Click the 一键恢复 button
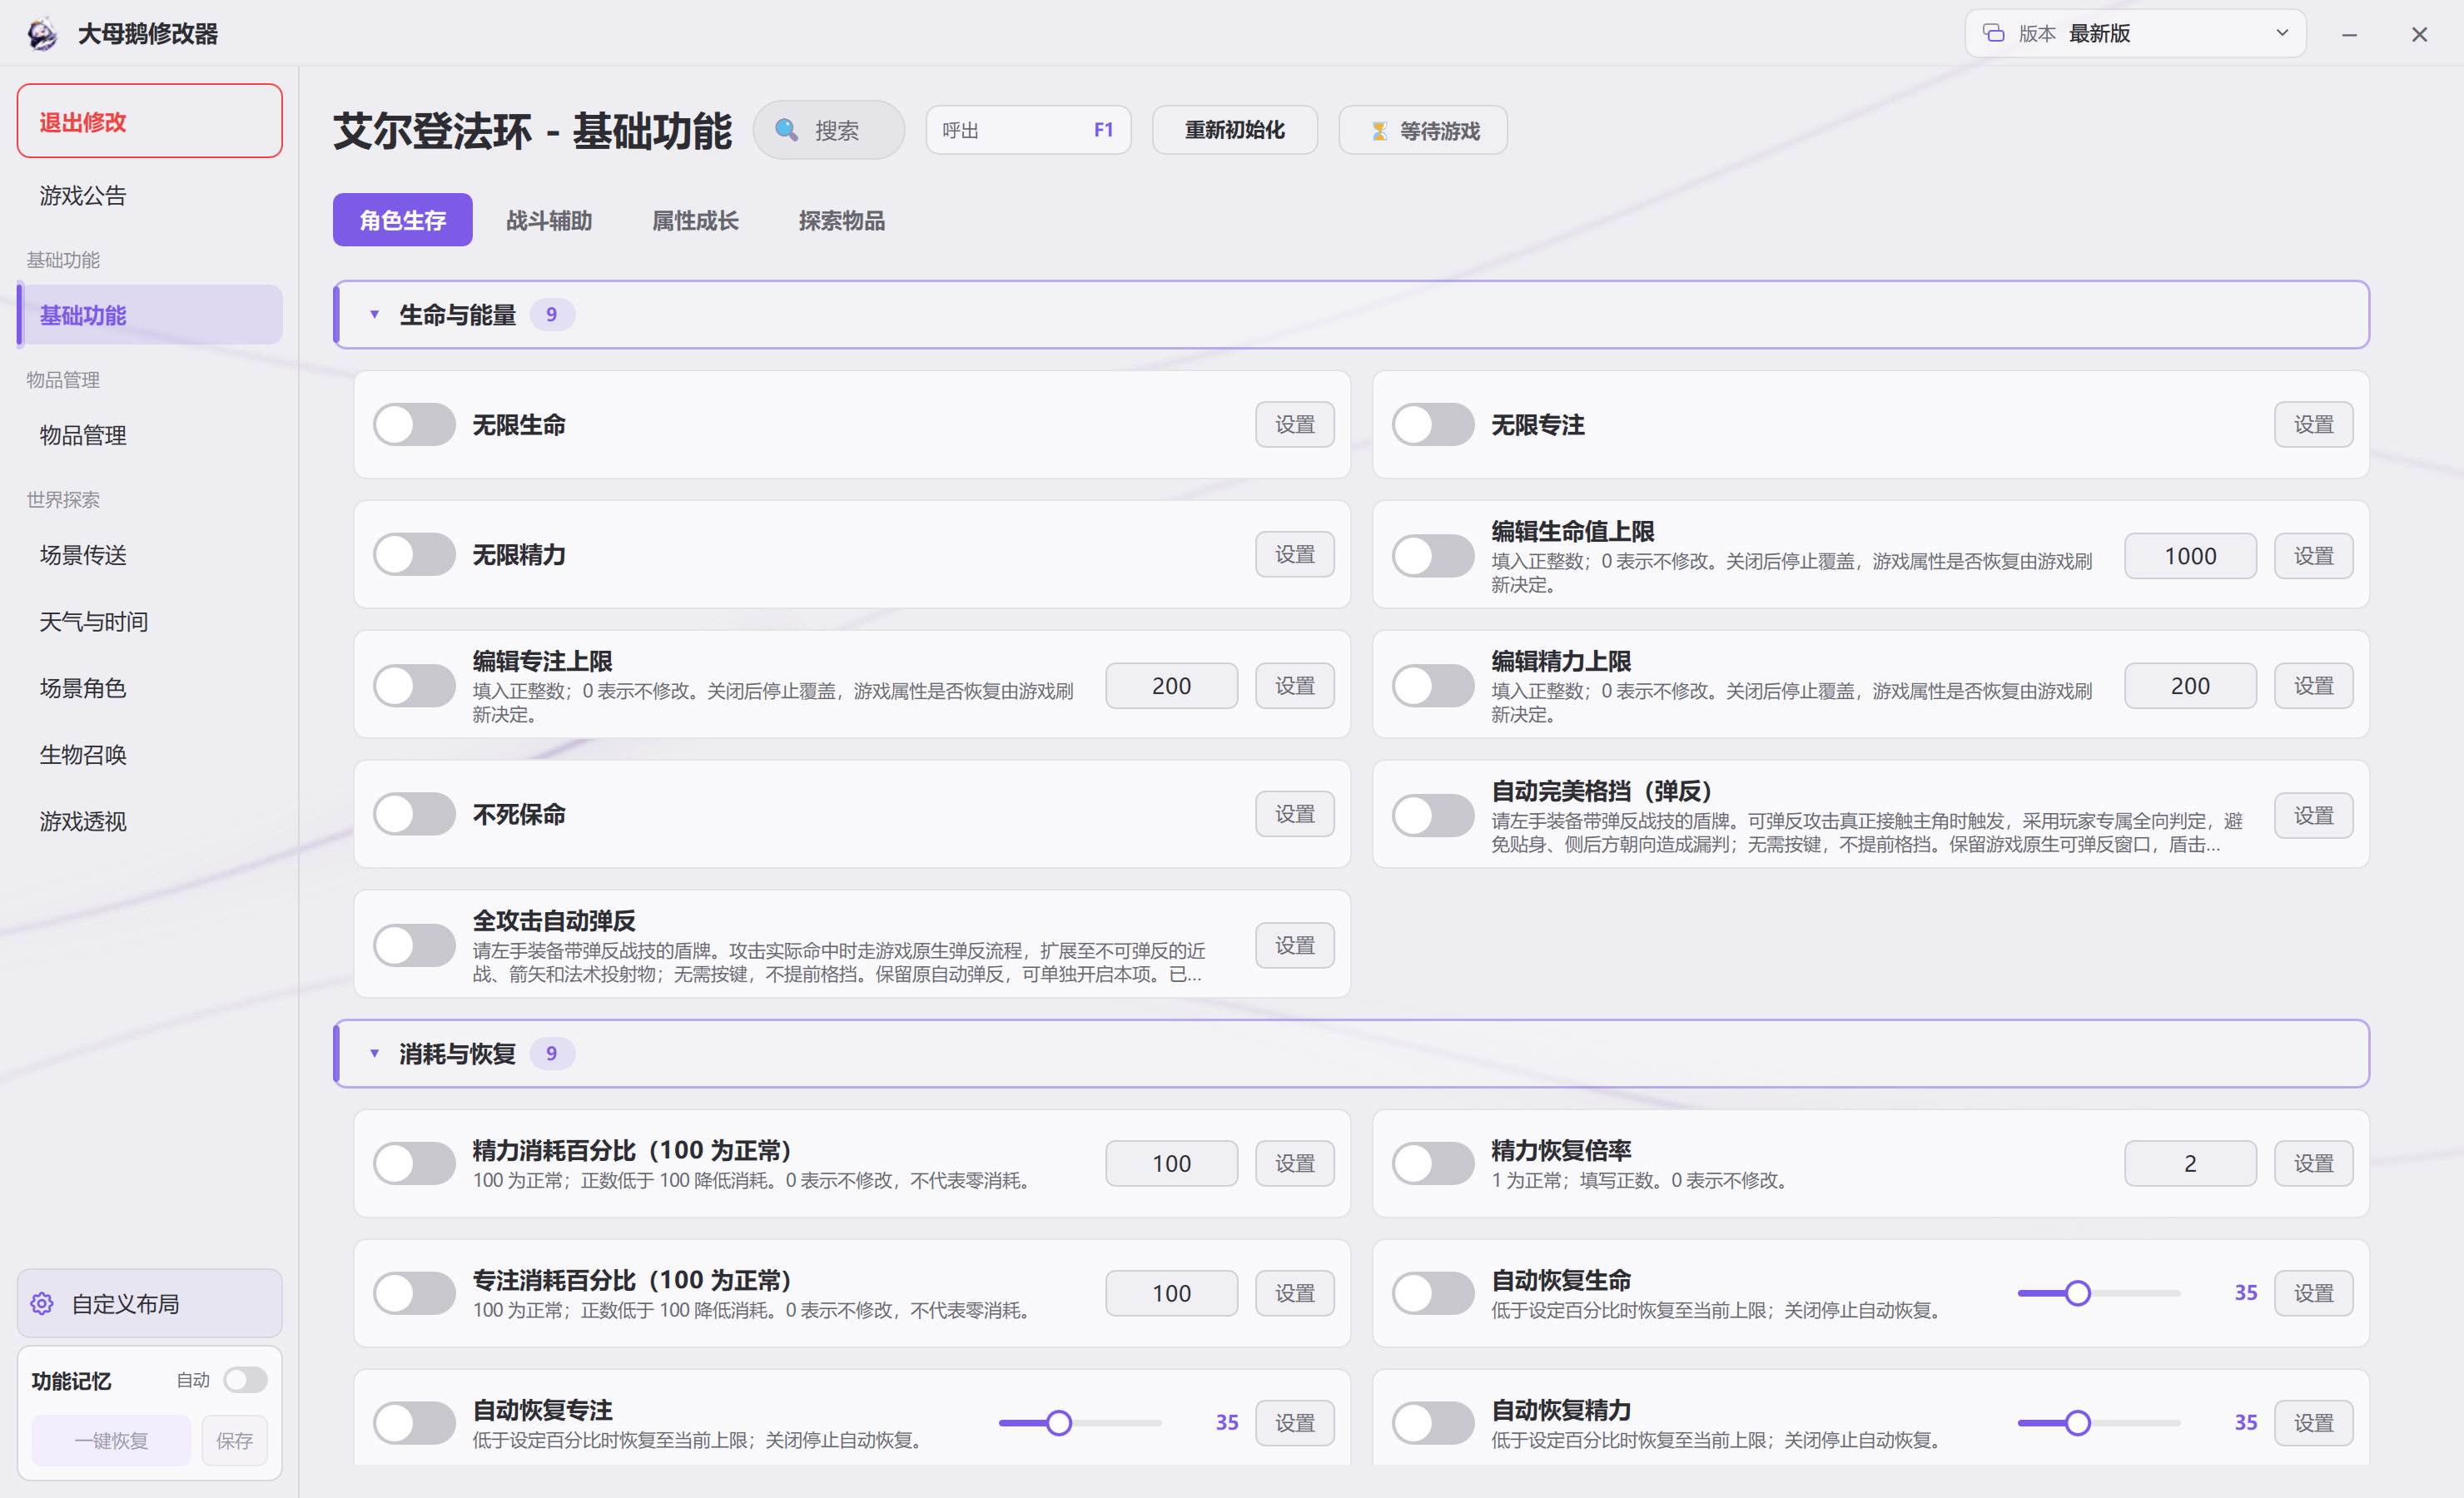Screen dimensions: 2464x1498 coord(111,1440)
